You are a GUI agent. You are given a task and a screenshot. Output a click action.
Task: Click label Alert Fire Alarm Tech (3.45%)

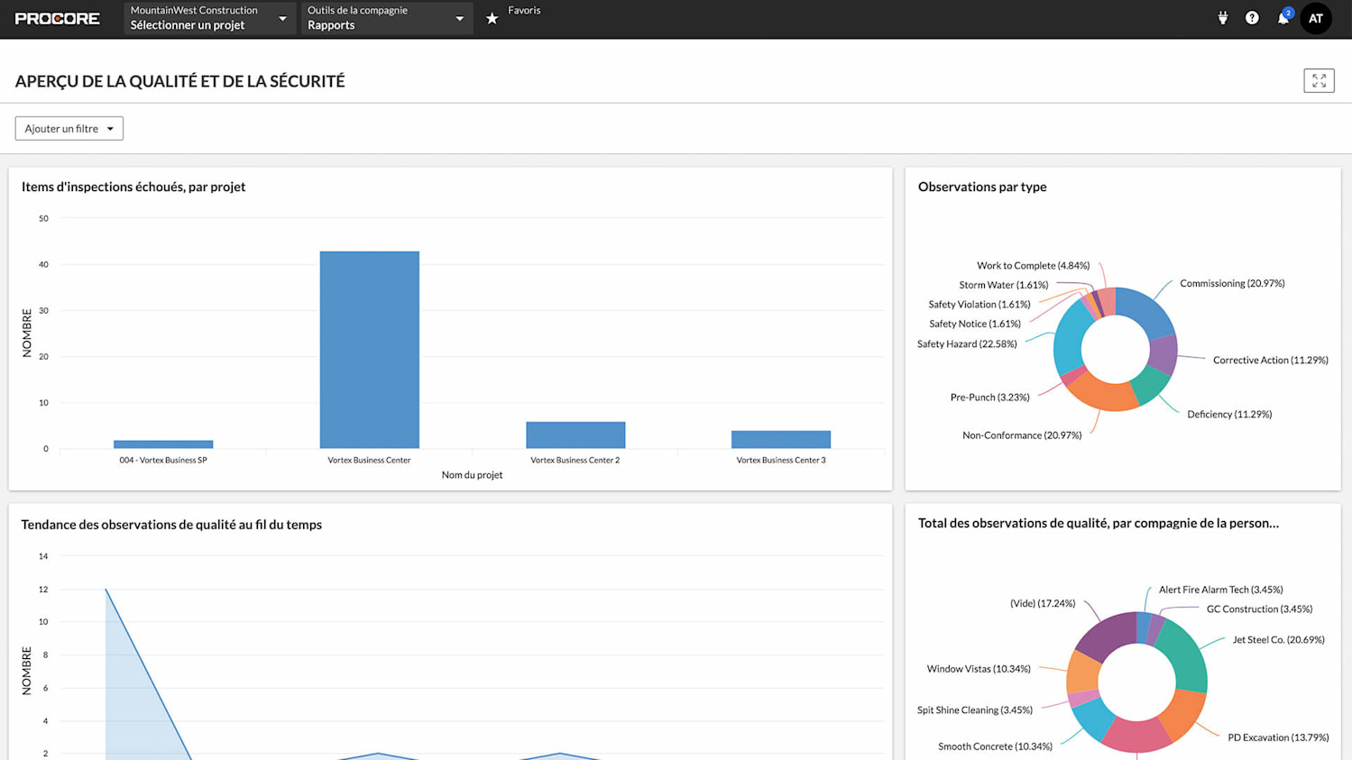[1220, 590]
